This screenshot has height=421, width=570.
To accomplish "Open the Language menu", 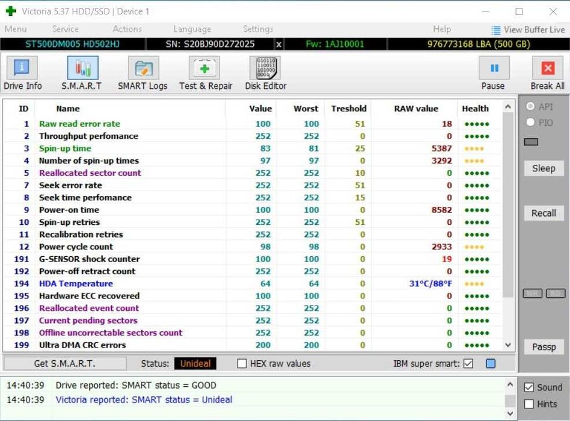I will pos(192,29).
